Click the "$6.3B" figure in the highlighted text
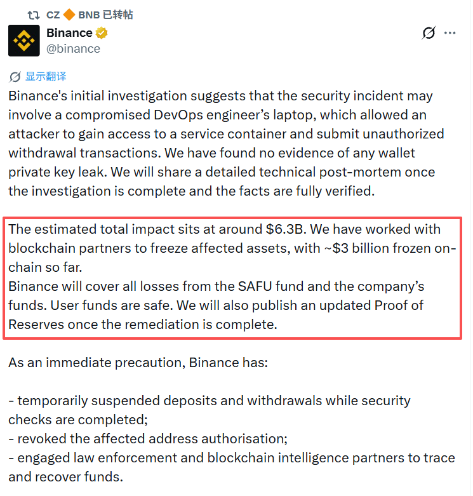This screenshot has height=496, width=473. coord(284,229)
